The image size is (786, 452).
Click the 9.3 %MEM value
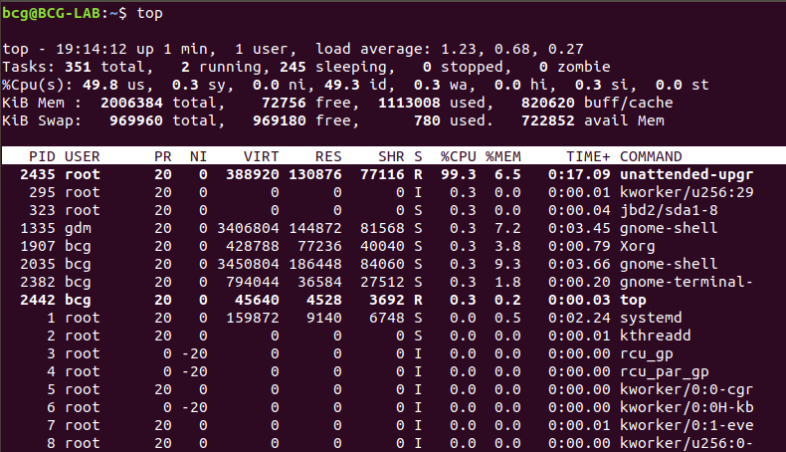tap(507, 264)
